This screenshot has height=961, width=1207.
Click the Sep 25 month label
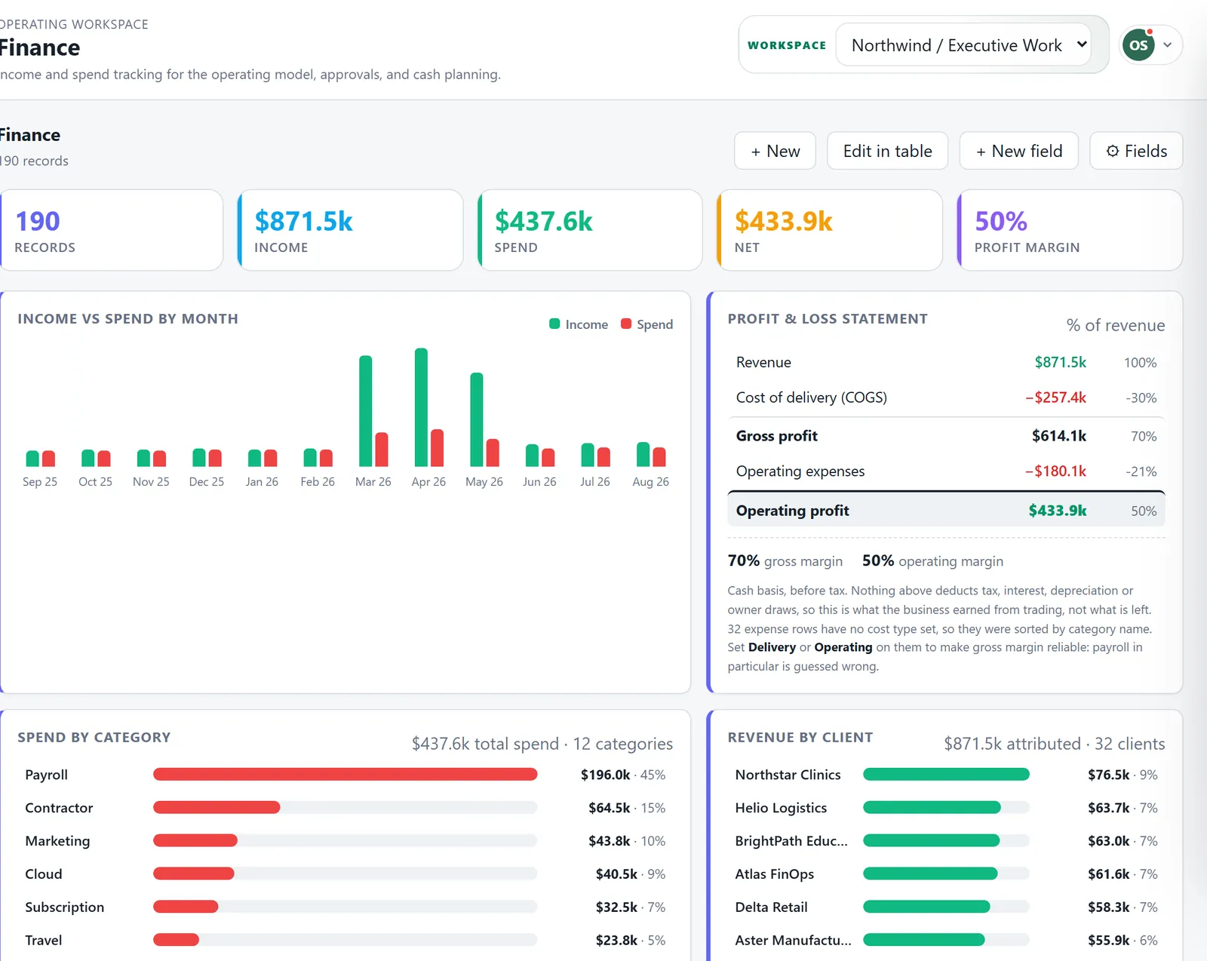[x=40, y=481]
